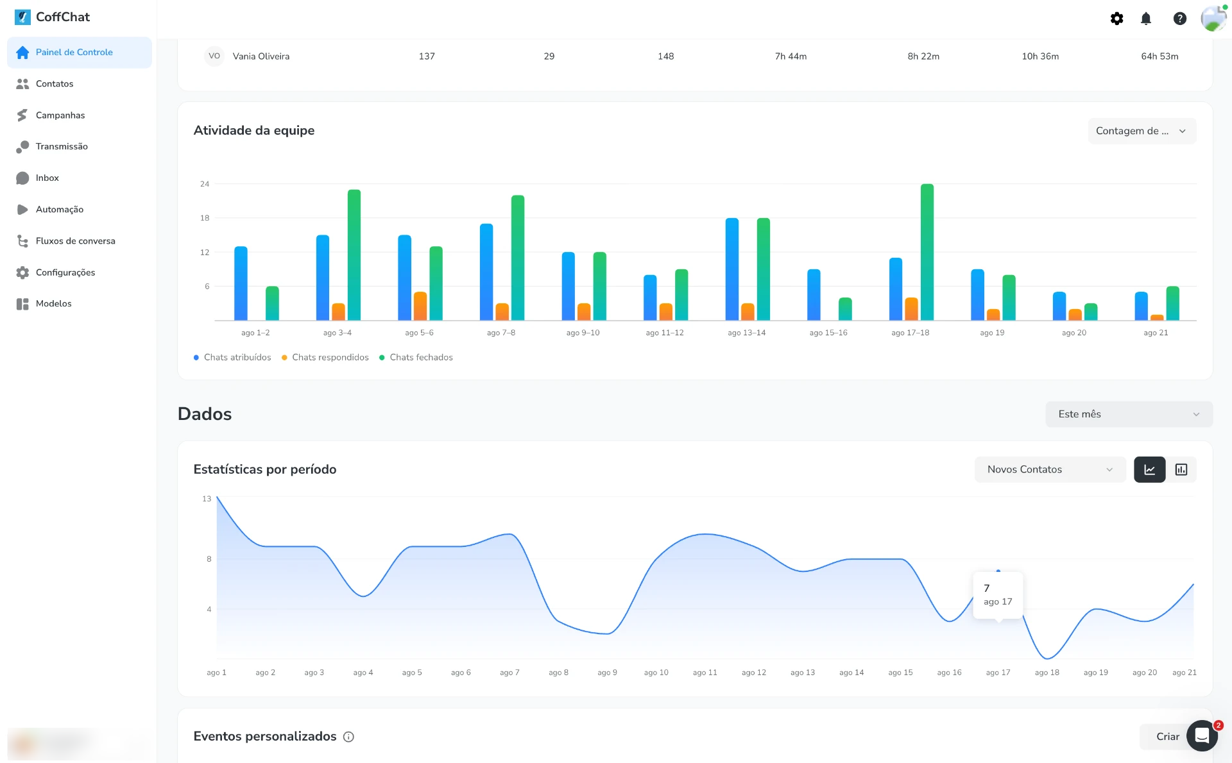Image resolution: width=1232 pixels, height=763 pixels.
Task: Open the Novos Contatos metric dropdown
Action: pos(1050,469)
